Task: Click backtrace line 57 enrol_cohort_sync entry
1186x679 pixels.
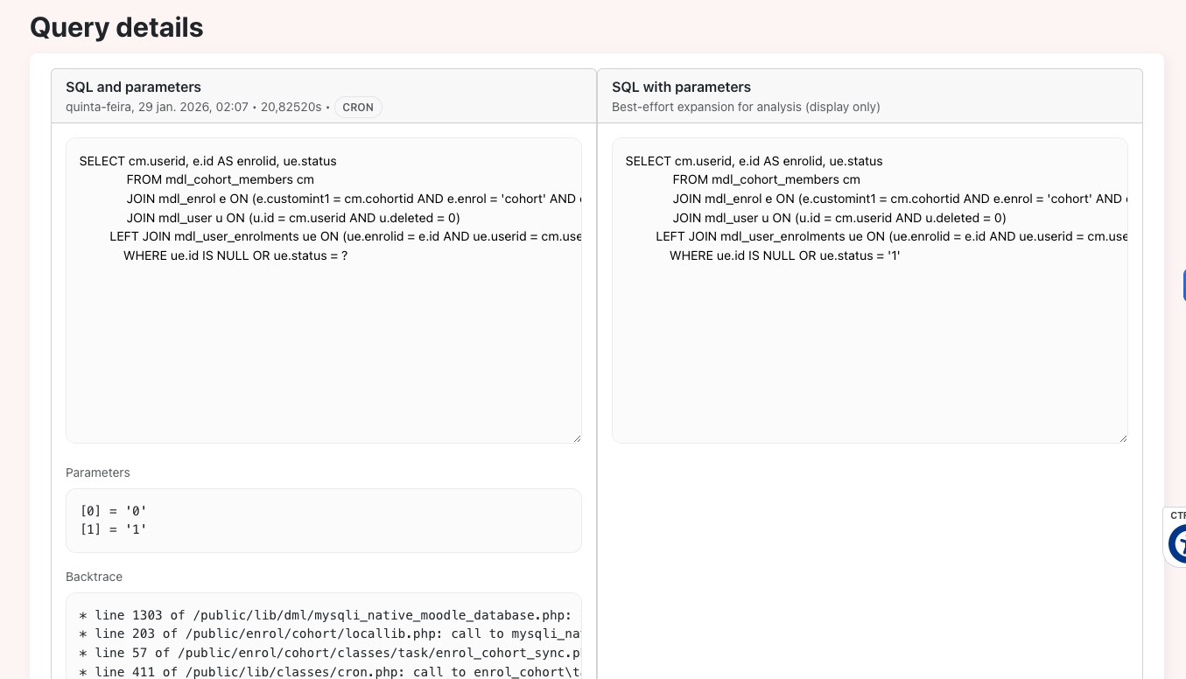Action: coord(330,653)
